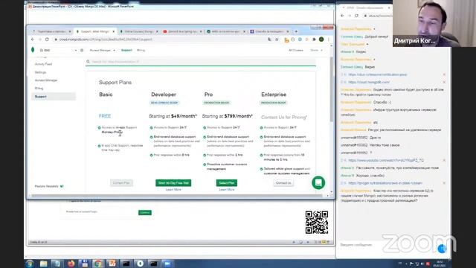The width and height of the screenshot is (476, 268).
Task: Open the user account dropdown in Atlas header
Action: [x=316, y=50]
